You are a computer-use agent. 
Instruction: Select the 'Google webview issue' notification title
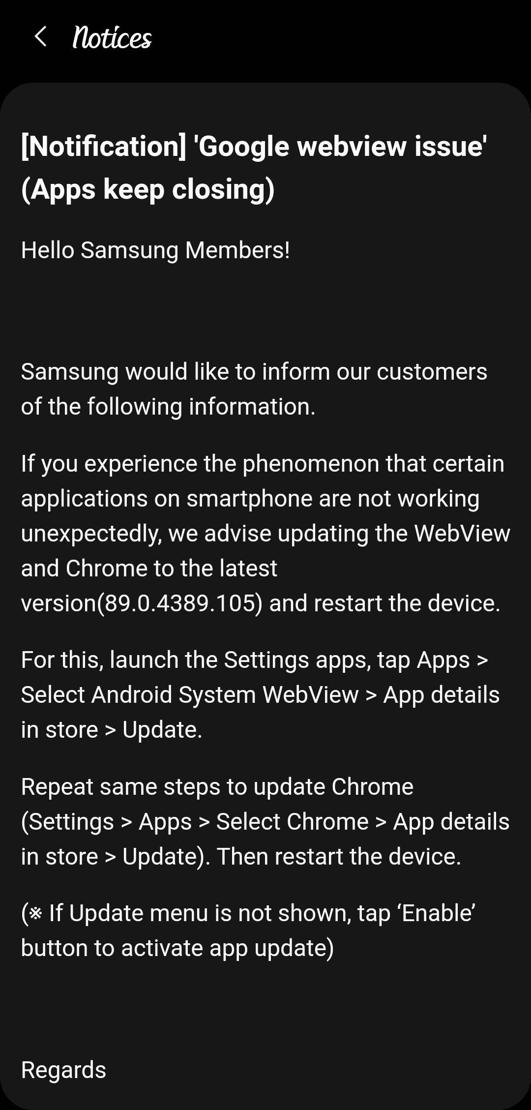(254, 167)
